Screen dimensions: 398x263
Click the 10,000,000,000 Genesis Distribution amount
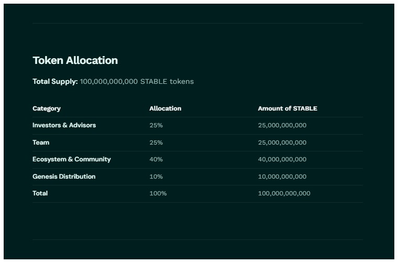tap(282, 177)
